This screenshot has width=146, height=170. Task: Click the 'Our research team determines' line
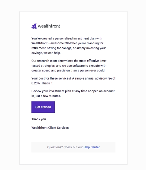(69, 61)
